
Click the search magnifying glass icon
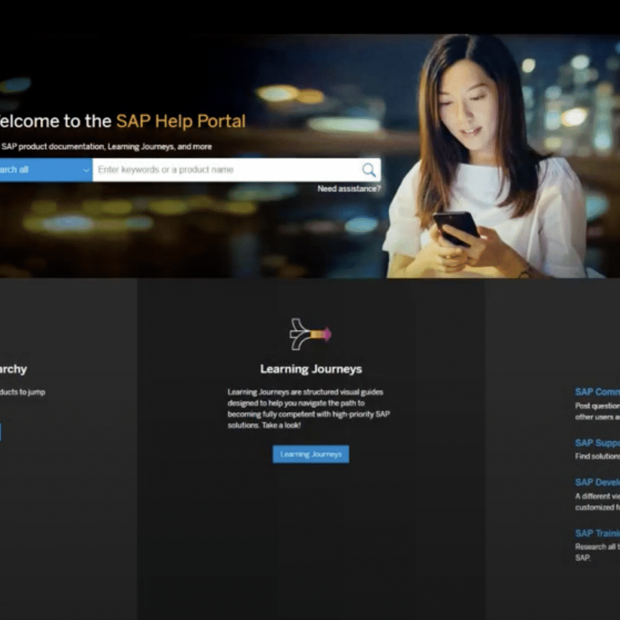click(368, 169)
